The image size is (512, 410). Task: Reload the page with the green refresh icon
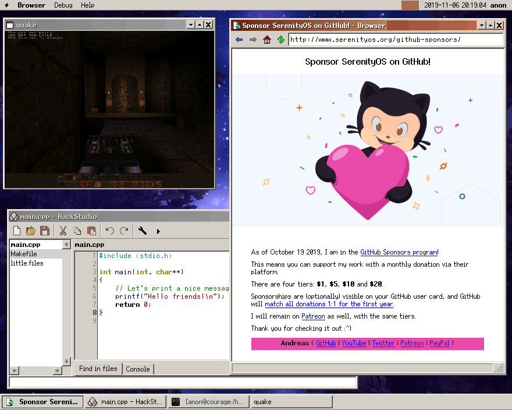[281, 40]
